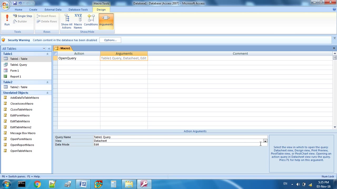337x189 pixels.
Task: Select AddDataToTableMacro macro
Action: click(x=26, y=98)
